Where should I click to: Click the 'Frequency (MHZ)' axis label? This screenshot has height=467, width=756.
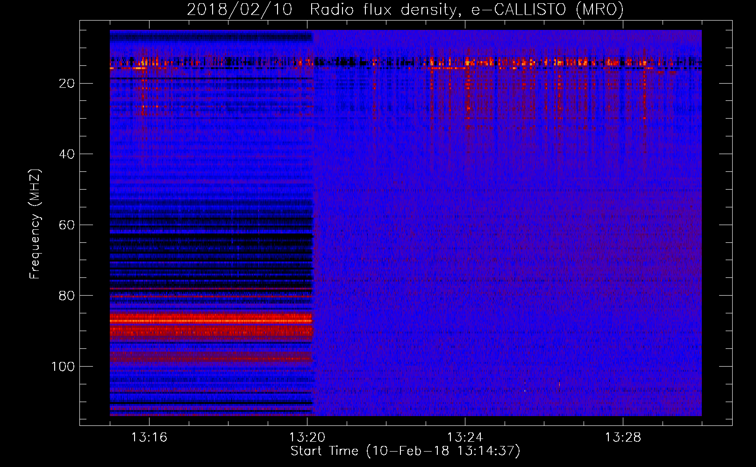pos(35,224)
